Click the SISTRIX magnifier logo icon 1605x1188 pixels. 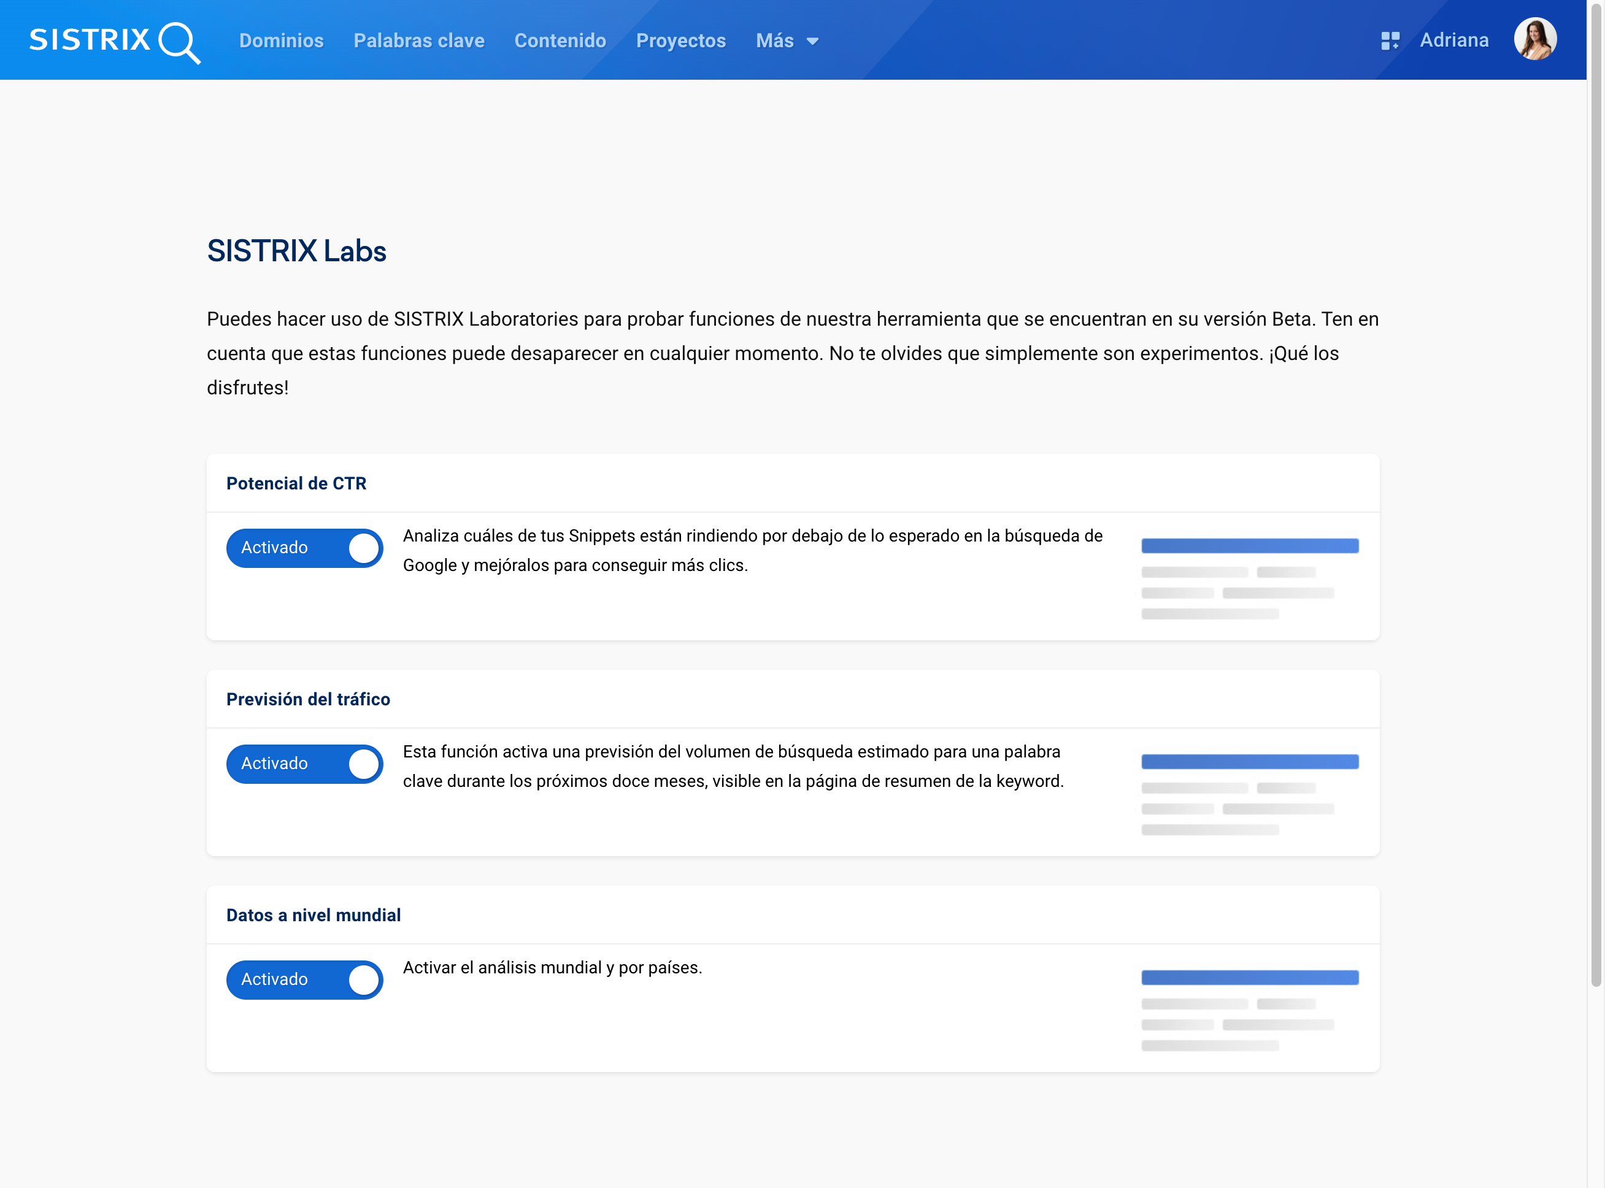(x=179, y=42)
